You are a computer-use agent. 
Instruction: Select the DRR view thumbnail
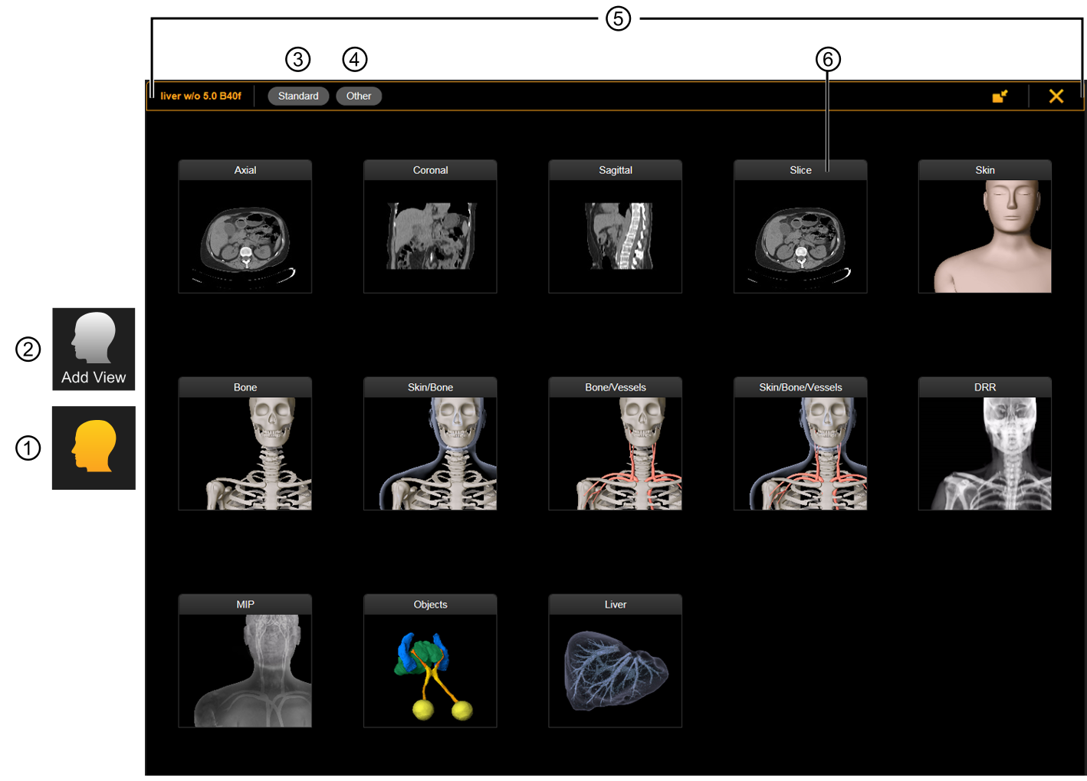[x=985, y=443]
